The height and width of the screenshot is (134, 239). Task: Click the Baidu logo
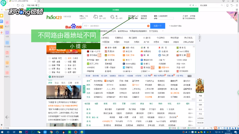pos(73,26)
